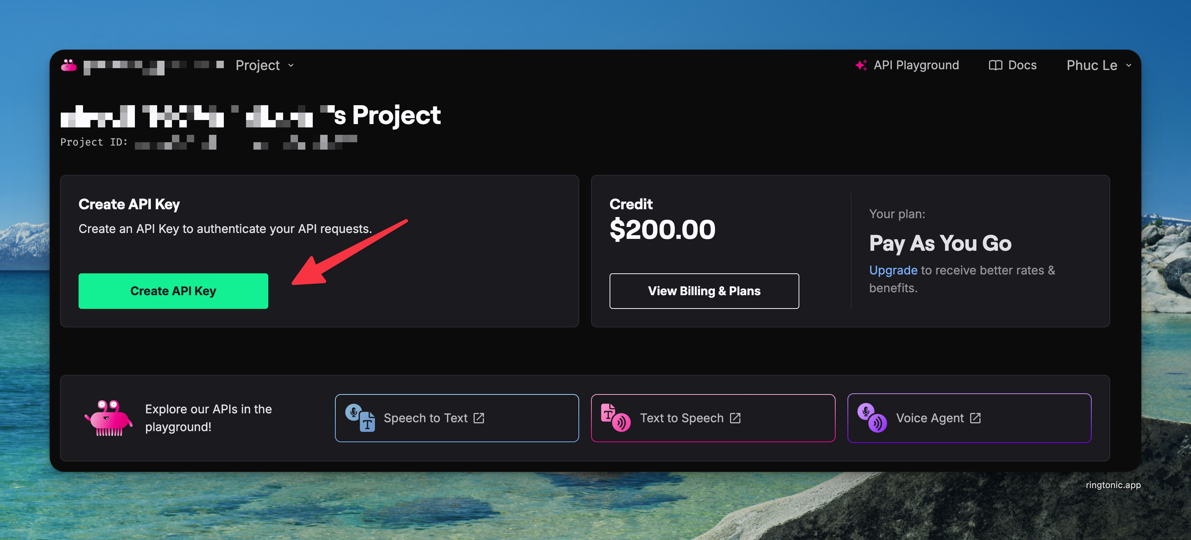1191x540 pixels.
Task: Click external link icon beside Text to Speech
Action: 735,418
